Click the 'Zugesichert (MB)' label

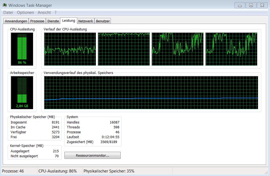80,142
